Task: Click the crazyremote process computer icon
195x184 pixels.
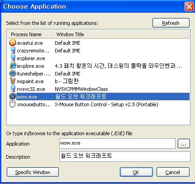Action: point(13,50)
